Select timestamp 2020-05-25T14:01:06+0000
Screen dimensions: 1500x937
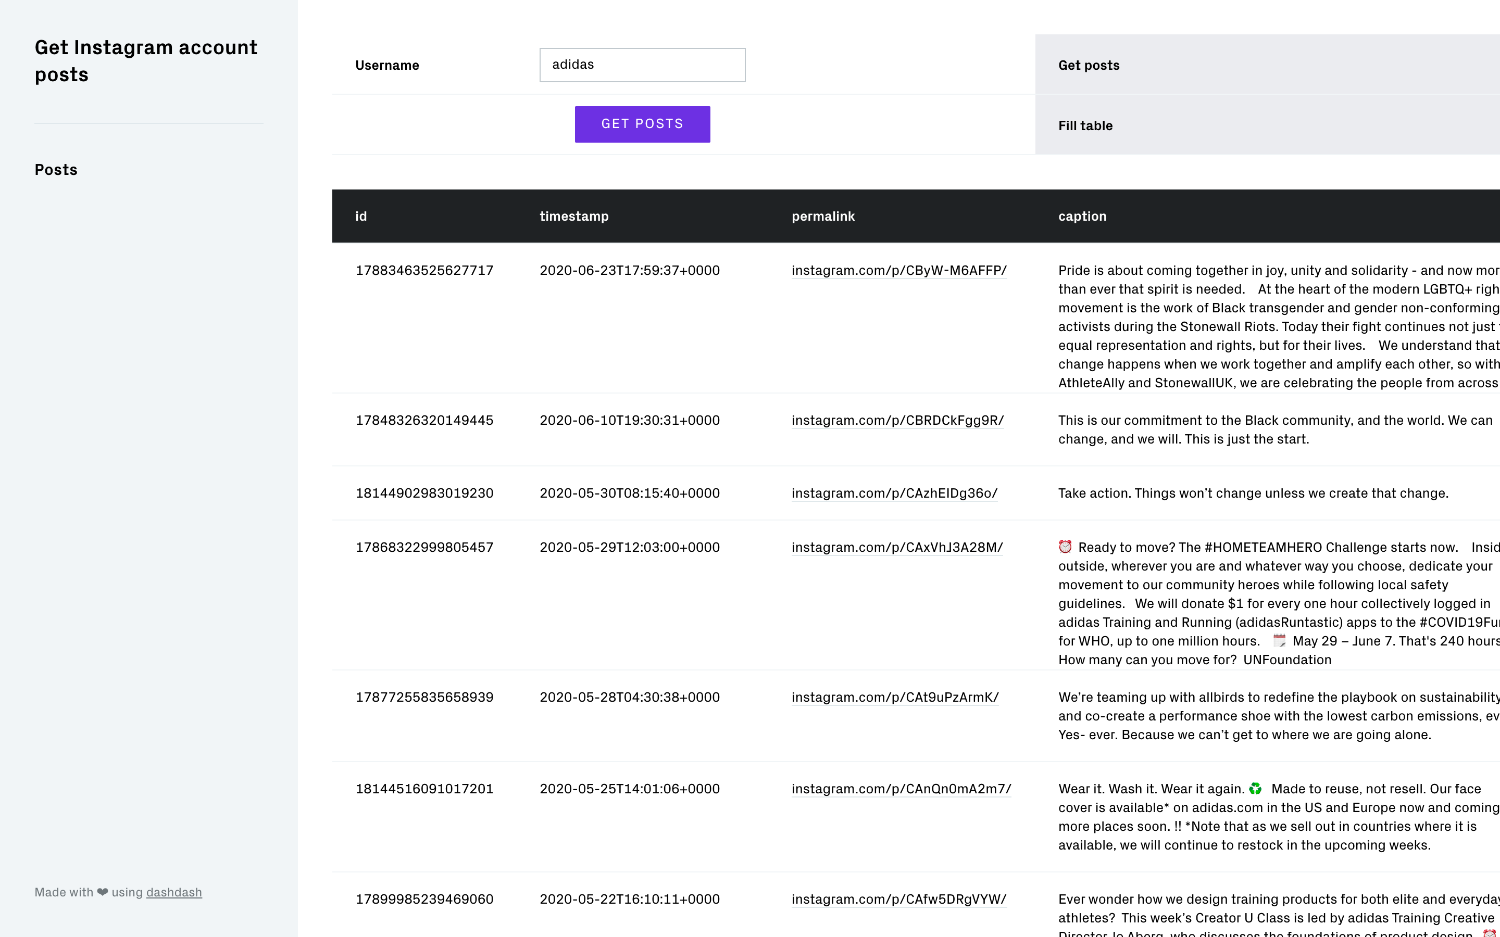[630, 789]
